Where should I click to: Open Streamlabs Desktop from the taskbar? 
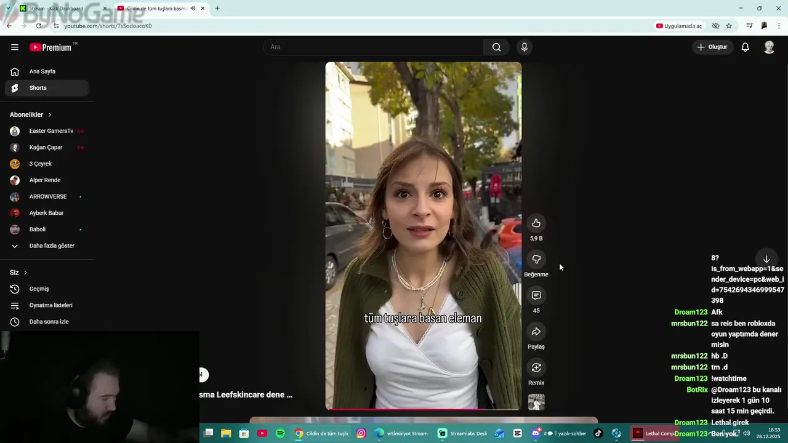(463, 433)
